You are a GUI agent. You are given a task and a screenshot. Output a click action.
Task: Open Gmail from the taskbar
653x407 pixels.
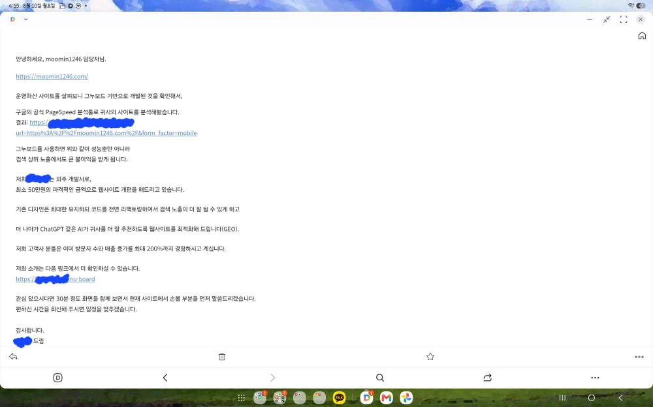(x=387, y=398)
